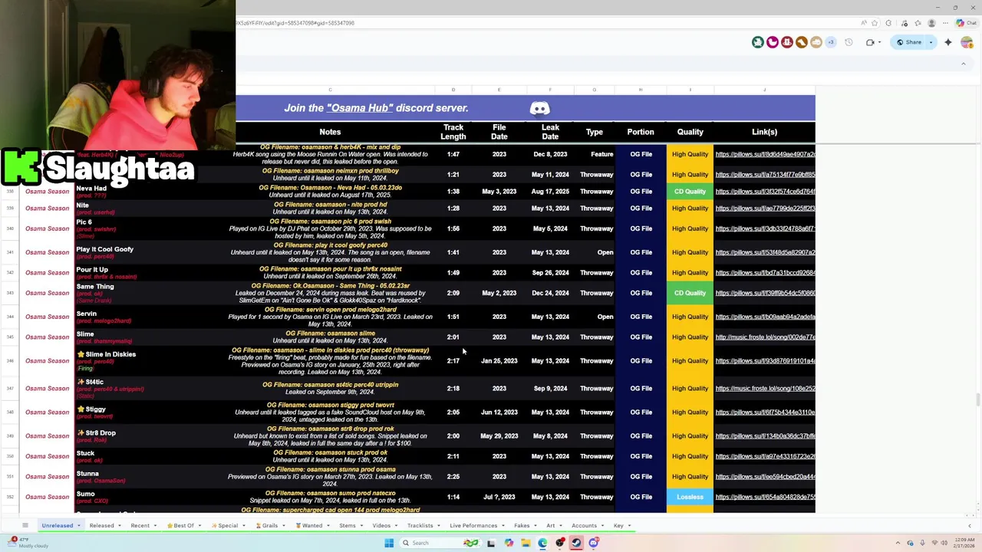Image resolution: width=982 pixels, height=552 pixels.
Task: Open Discord from the taskbar
Action: pyautogui.click(x=594, y=543)
